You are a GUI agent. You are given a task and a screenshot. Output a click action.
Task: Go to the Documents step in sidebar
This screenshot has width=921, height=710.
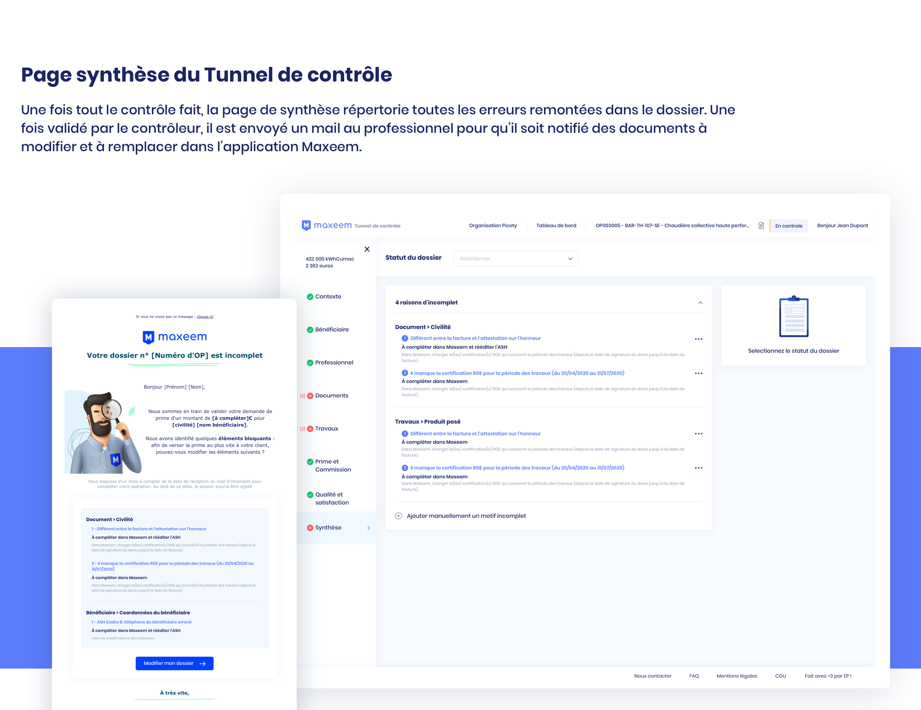(332, 395)
